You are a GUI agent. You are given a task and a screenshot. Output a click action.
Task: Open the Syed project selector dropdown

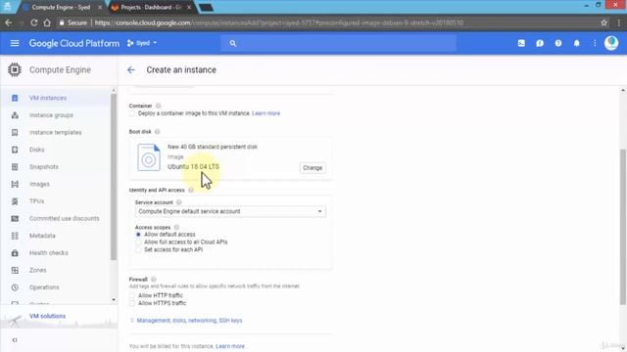[x=142, y=43]
